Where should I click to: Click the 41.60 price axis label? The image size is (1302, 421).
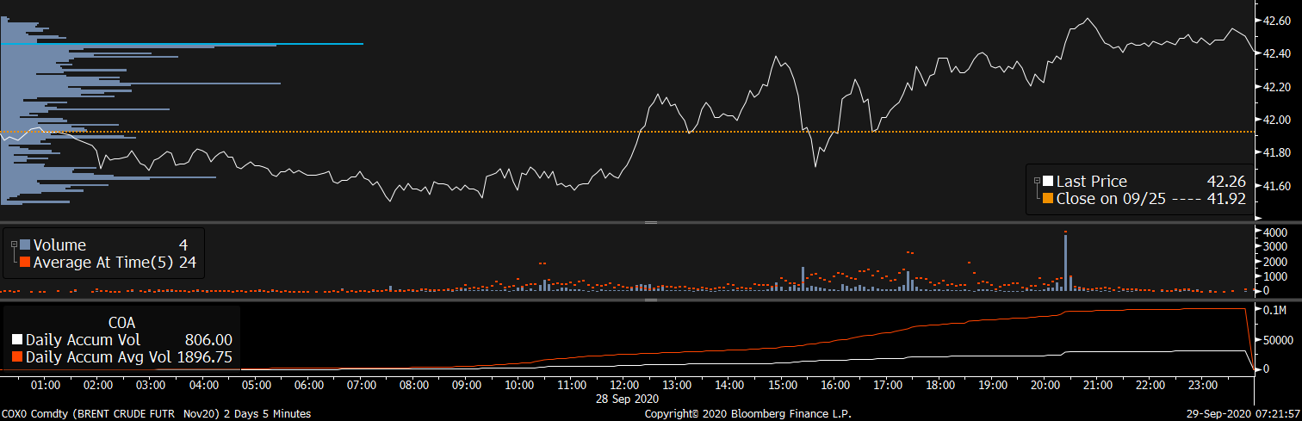(x=1275, y=186)
